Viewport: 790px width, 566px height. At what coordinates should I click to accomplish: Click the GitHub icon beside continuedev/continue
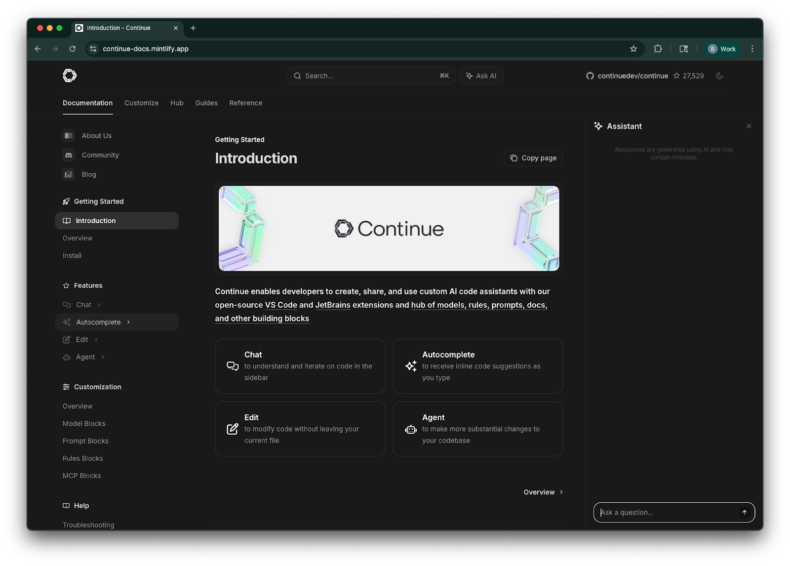[590, 76]
